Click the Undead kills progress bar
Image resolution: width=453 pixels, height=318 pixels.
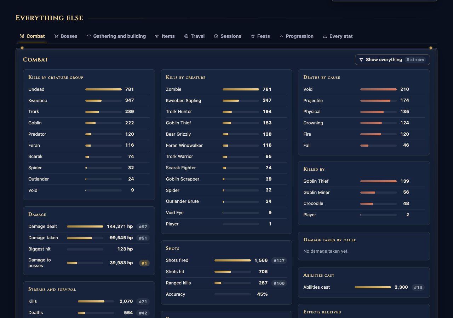[103, 89]
